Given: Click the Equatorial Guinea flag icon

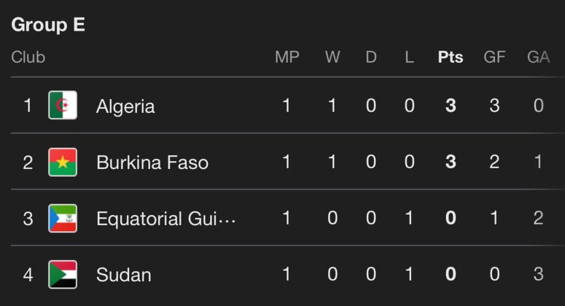Looking at the screenshot, I should point(62,218).
